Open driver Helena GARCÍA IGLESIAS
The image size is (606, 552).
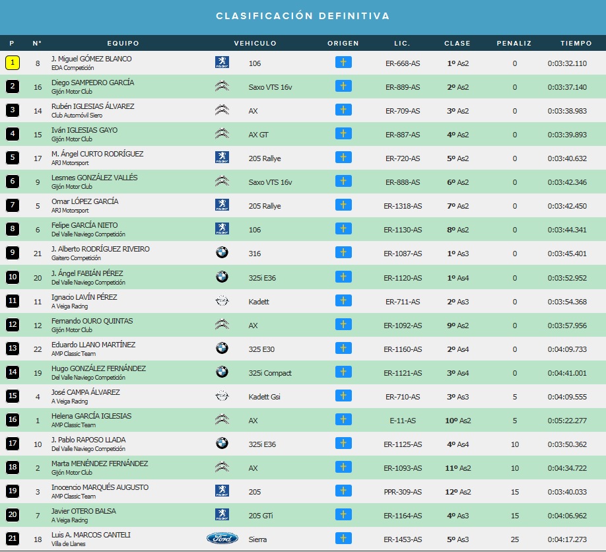coord(91,416)
